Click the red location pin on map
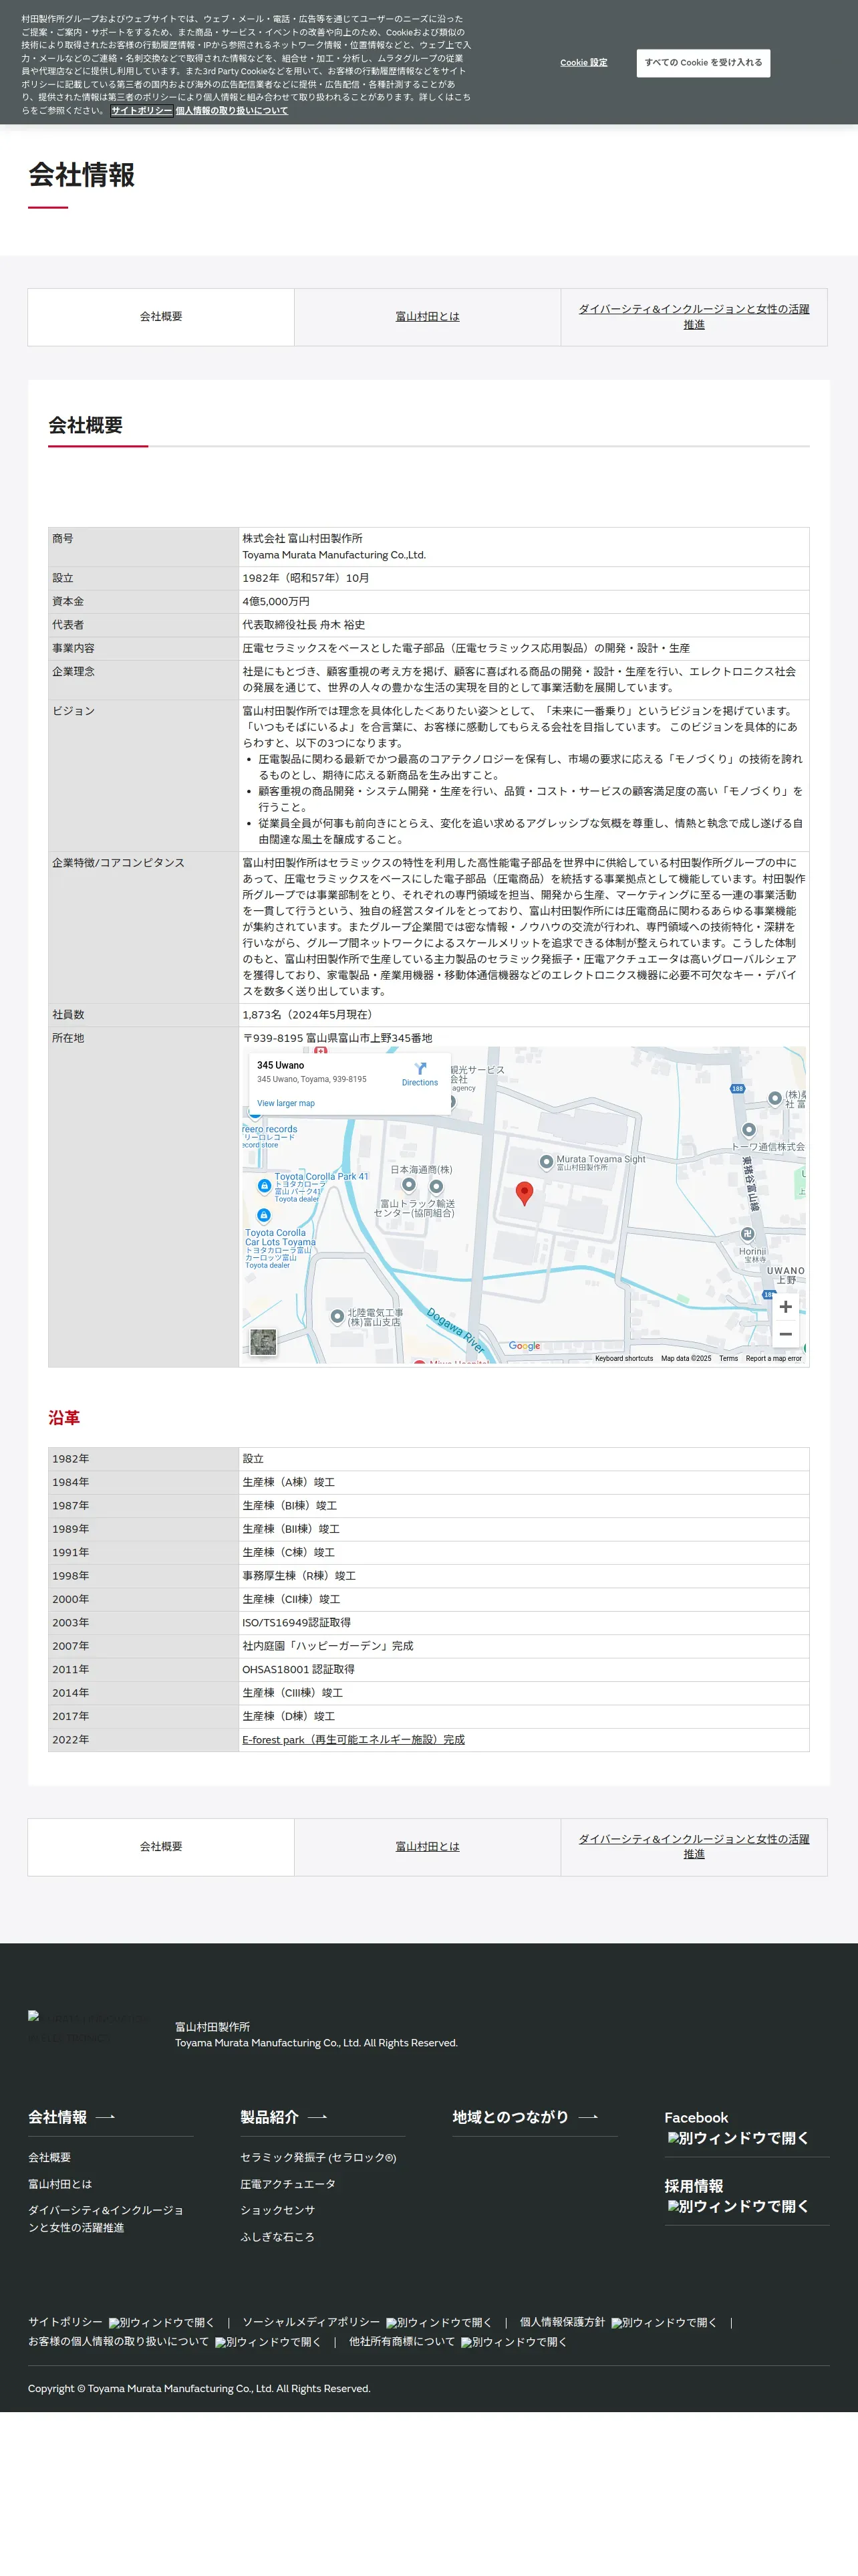This screenshot has width=858, height=2576. (523, 1193)
